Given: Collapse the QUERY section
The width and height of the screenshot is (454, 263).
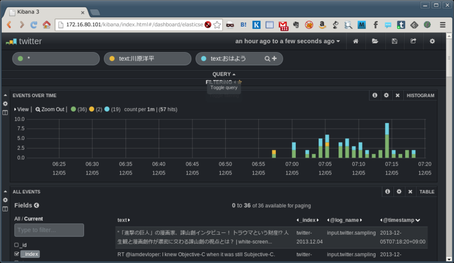Looking at the screenshot, I should click(224, 74).
